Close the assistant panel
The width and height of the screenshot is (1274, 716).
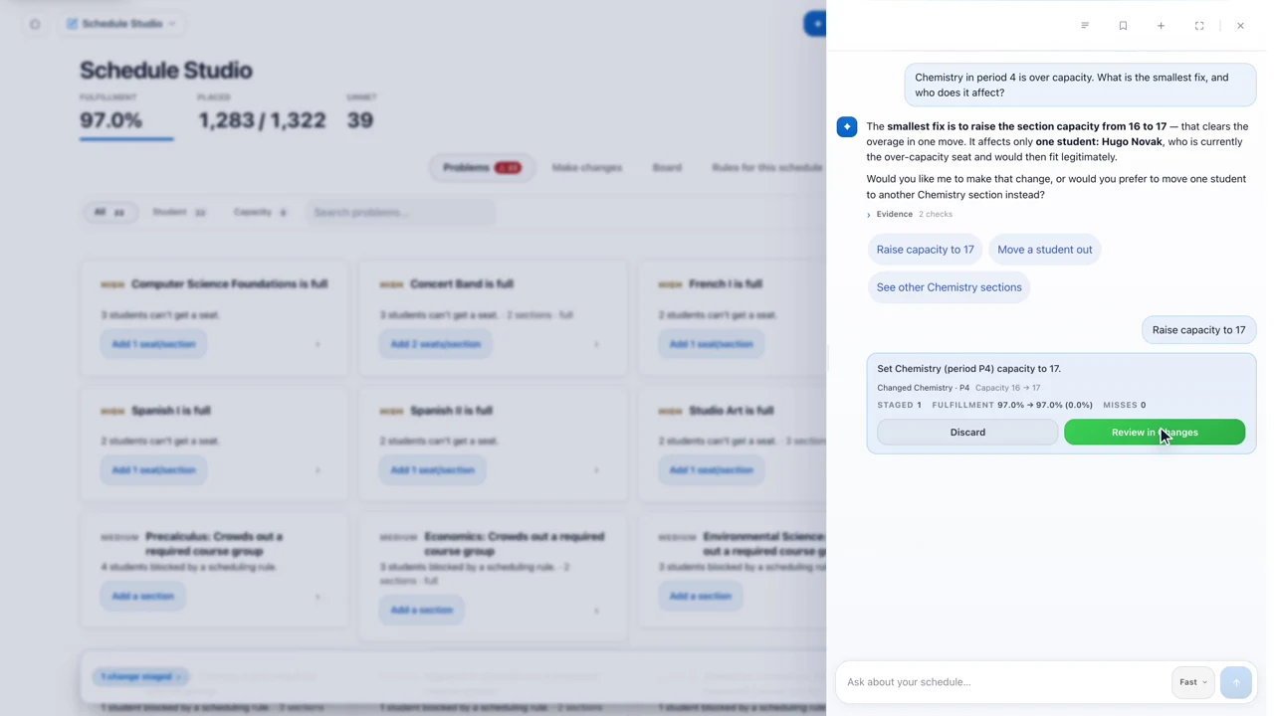click(1240, 26)
